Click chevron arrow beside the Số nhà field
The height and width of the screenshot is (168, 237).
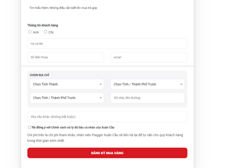[x=100, y=98]
